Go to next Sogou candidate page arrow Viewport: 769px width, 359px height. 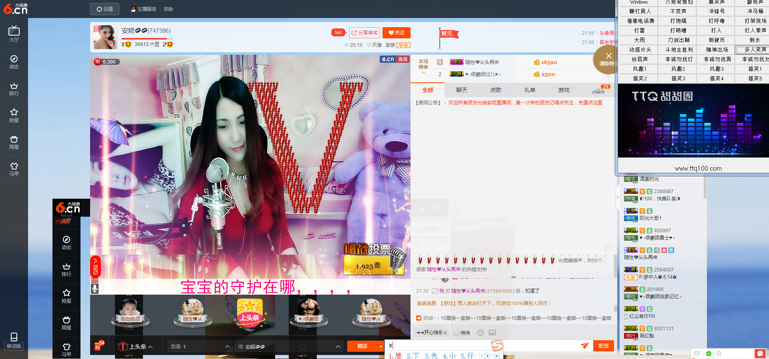coord(487,356)
